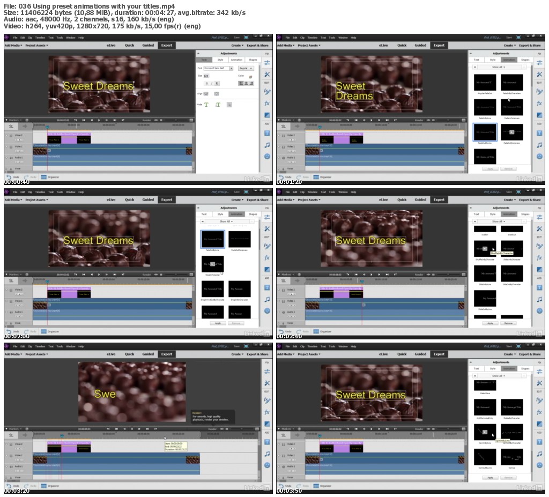The width and height of the screenshot is (549, 497).
Task: Right-align the title text in the 00:00:40 frame
Action: tap(251, 83)
